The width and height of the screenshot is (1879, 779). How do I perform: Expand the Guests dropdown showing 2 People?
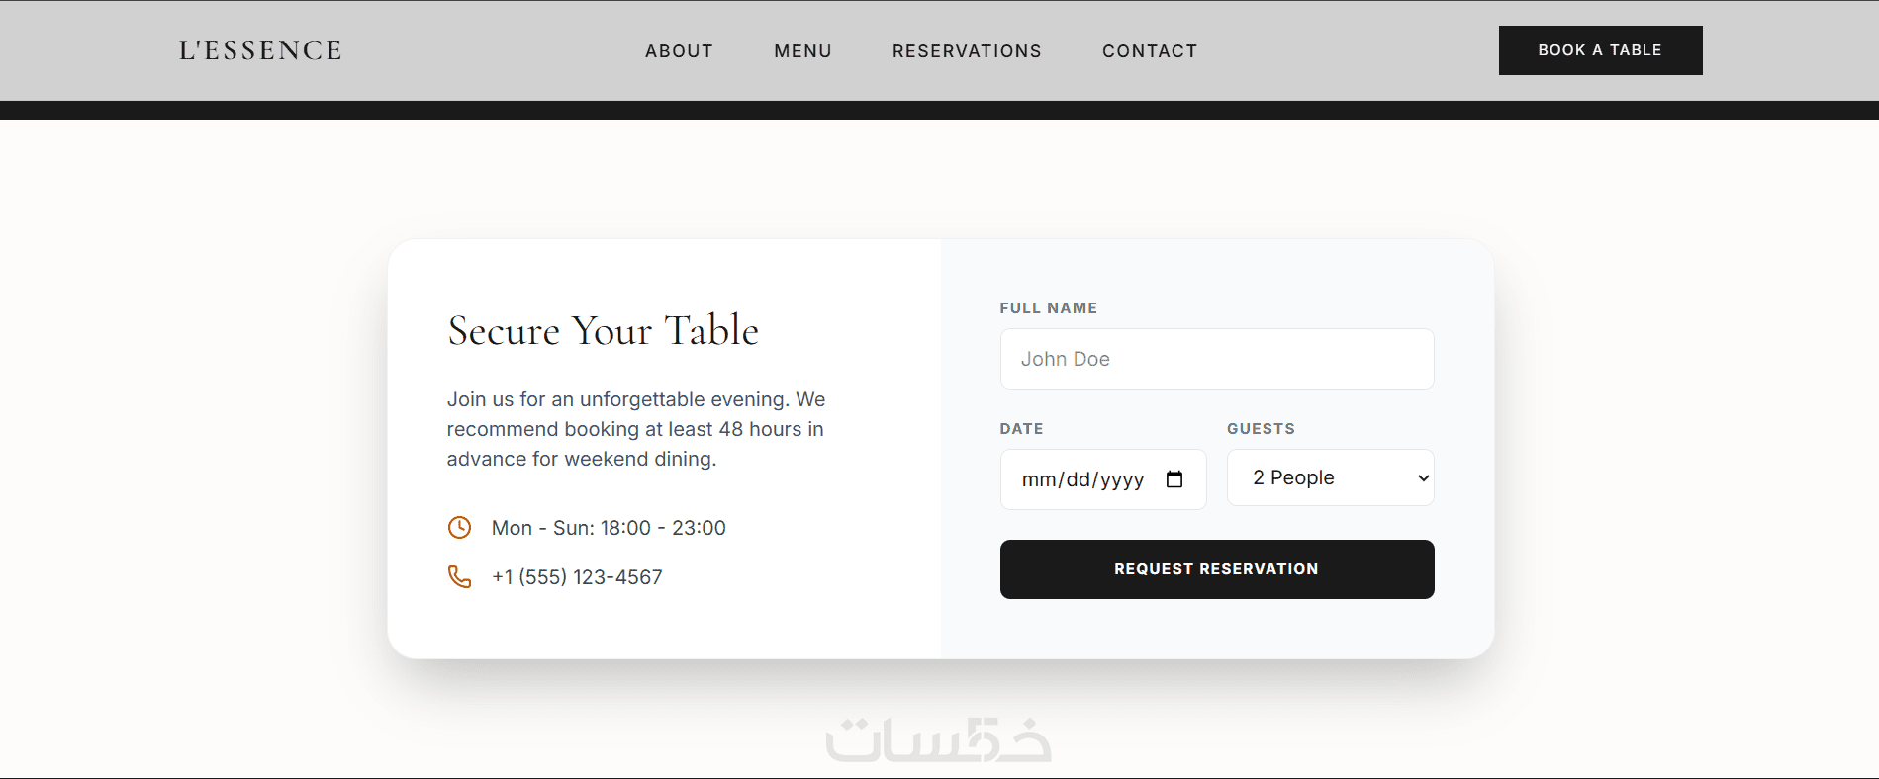point(1330,477)
